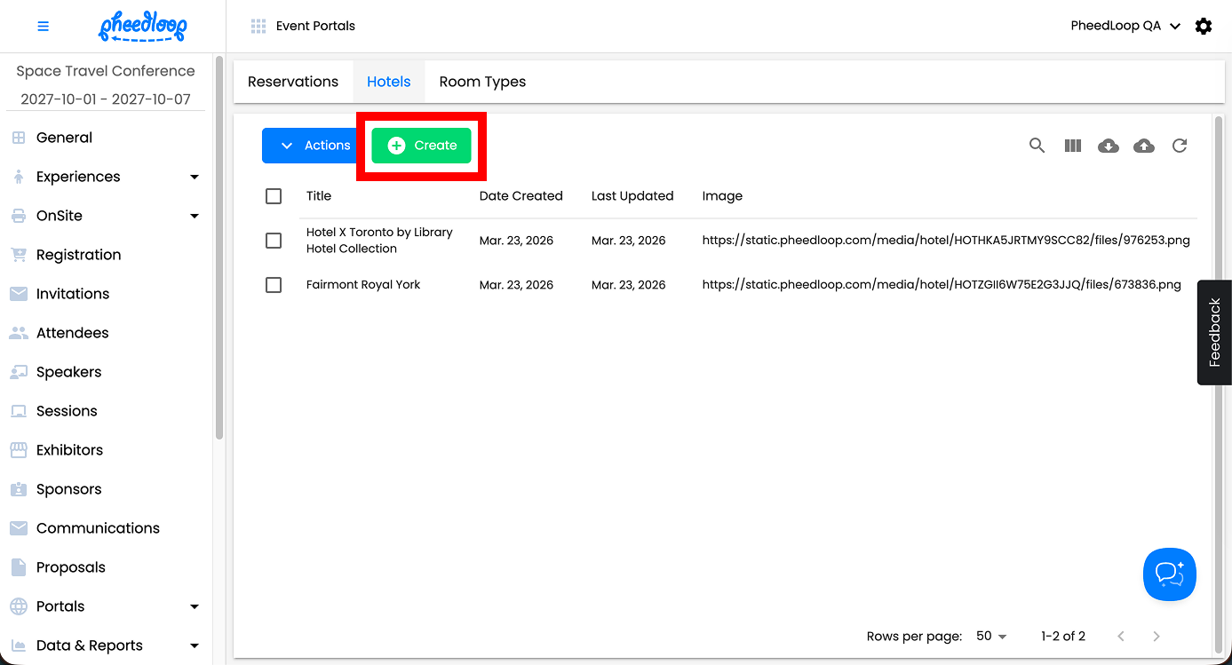The width and height of the screenshot is (1232, 665).
Task: Click the green Create button
Action: coord(421,146)
